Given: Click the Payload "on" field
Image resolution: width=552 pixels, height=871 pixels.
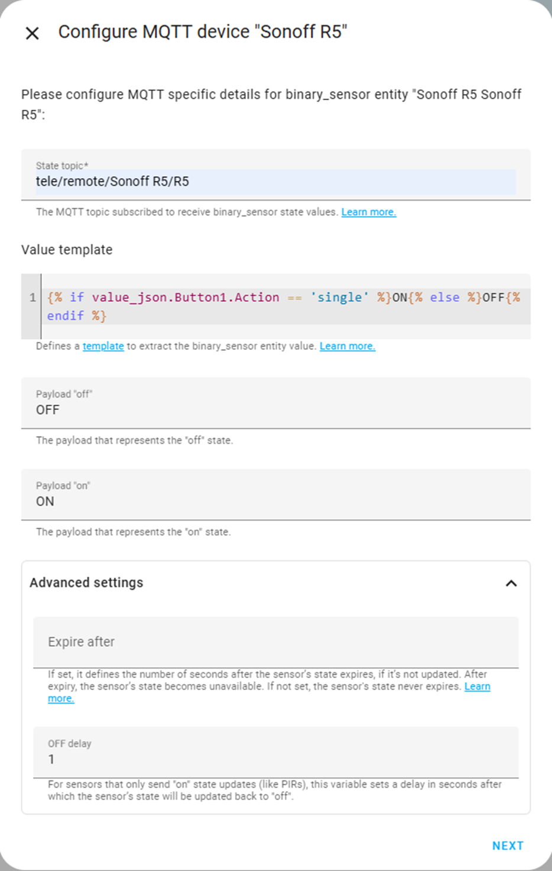Looking at the screenshot, I should [275, 495].
